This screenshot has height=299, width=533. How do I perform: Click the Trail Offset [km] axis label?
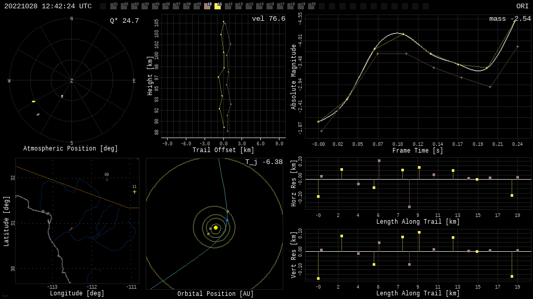(x=223, y=150)
